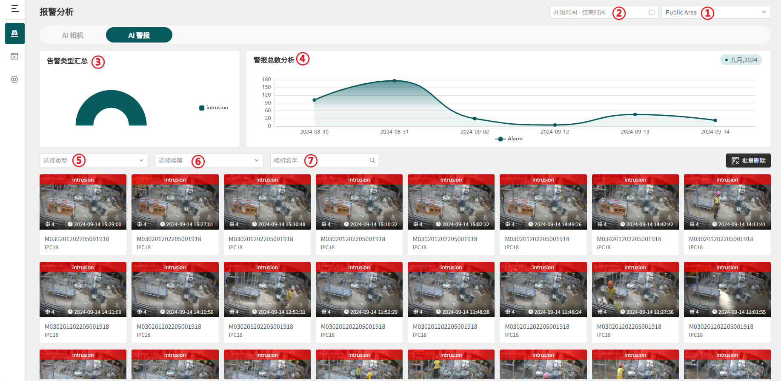Open alarm thumbnail dated 2024-09-14 15:29:00
The image size is (781, 381).
(x=83, y=202)
